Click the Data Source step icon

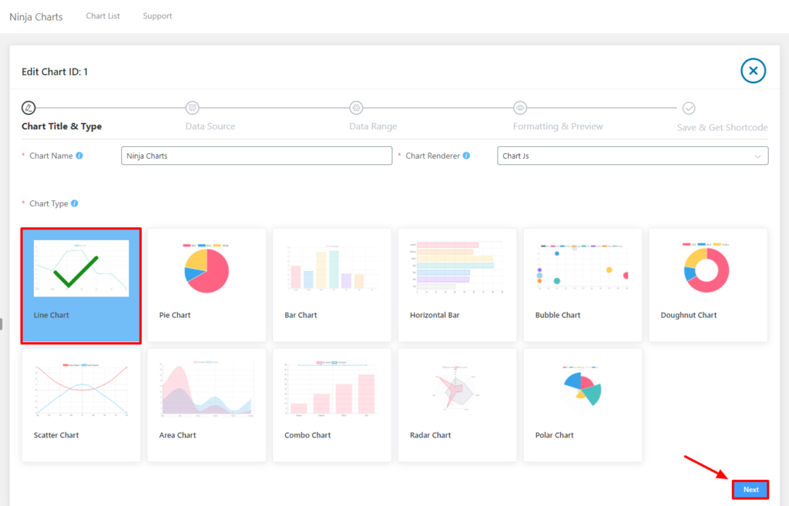pyautogui.click(x=193, y=108)
